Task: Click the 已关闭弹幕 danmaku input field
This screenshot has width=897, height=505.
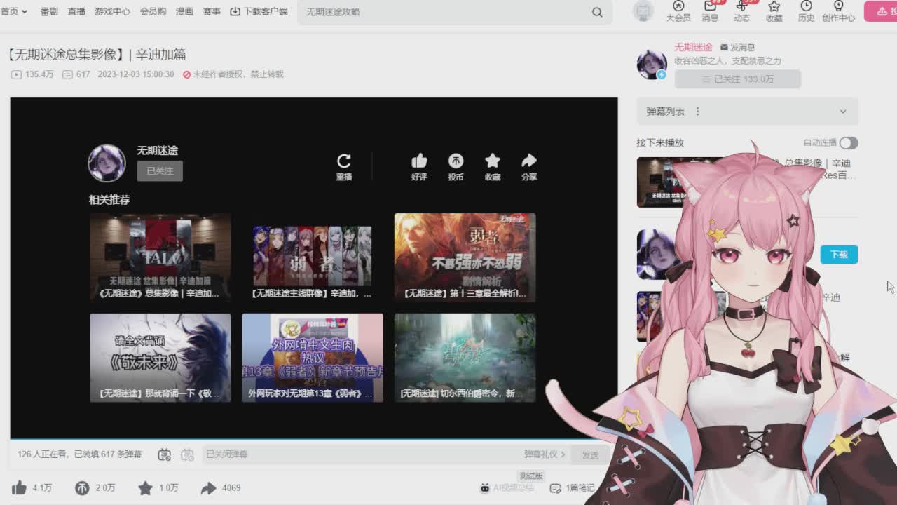Action: click(361, 454)
